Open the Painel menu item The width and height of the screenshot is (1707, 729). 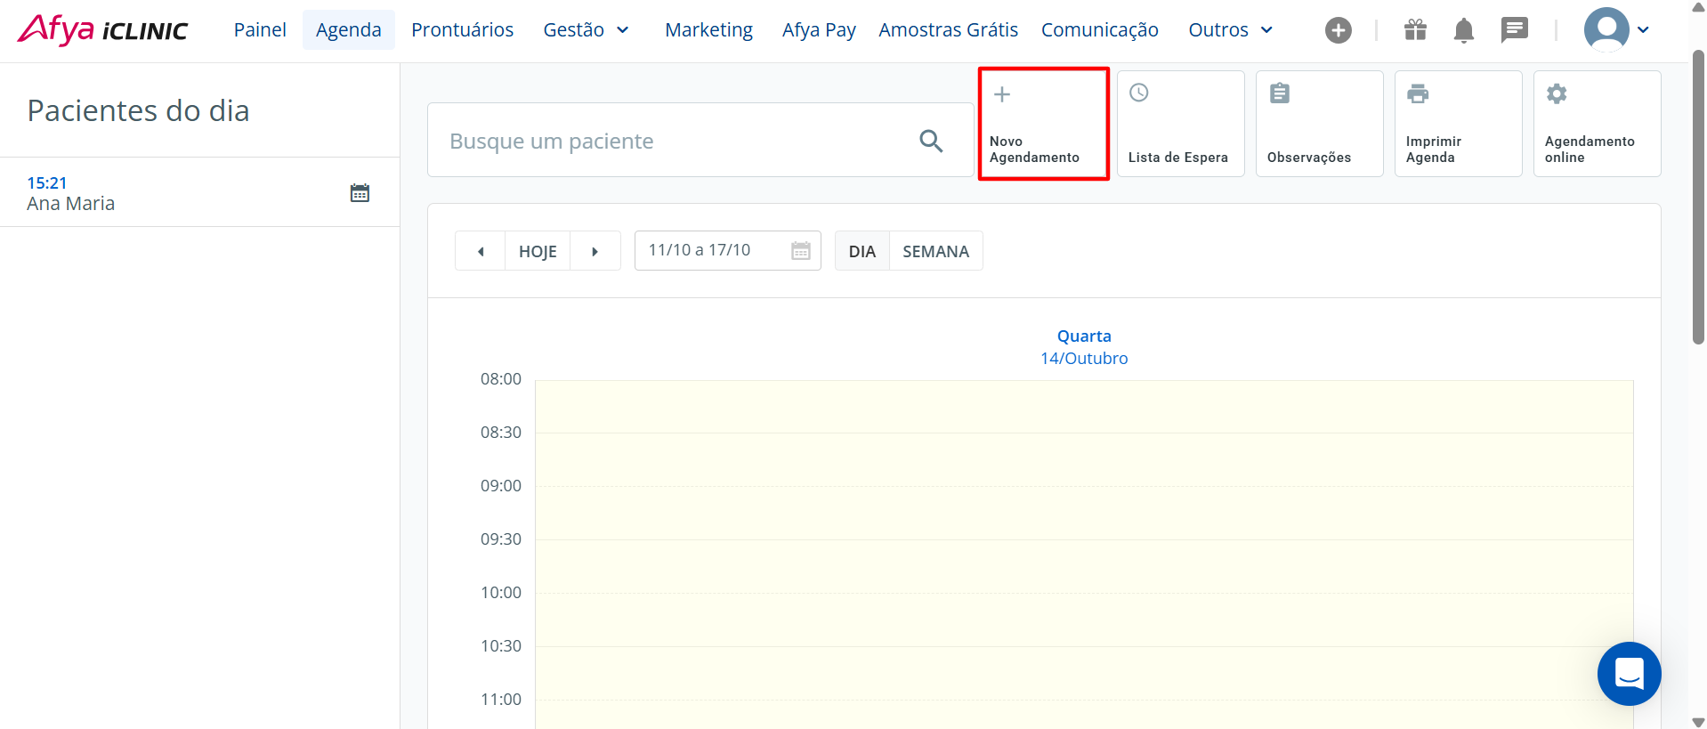[260, 30]
